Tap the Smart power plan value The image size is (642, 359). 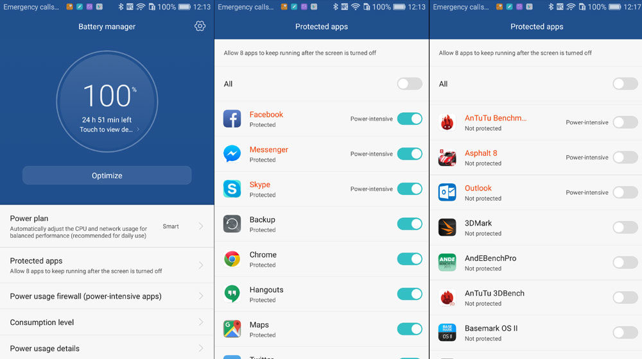pos(171,226)
